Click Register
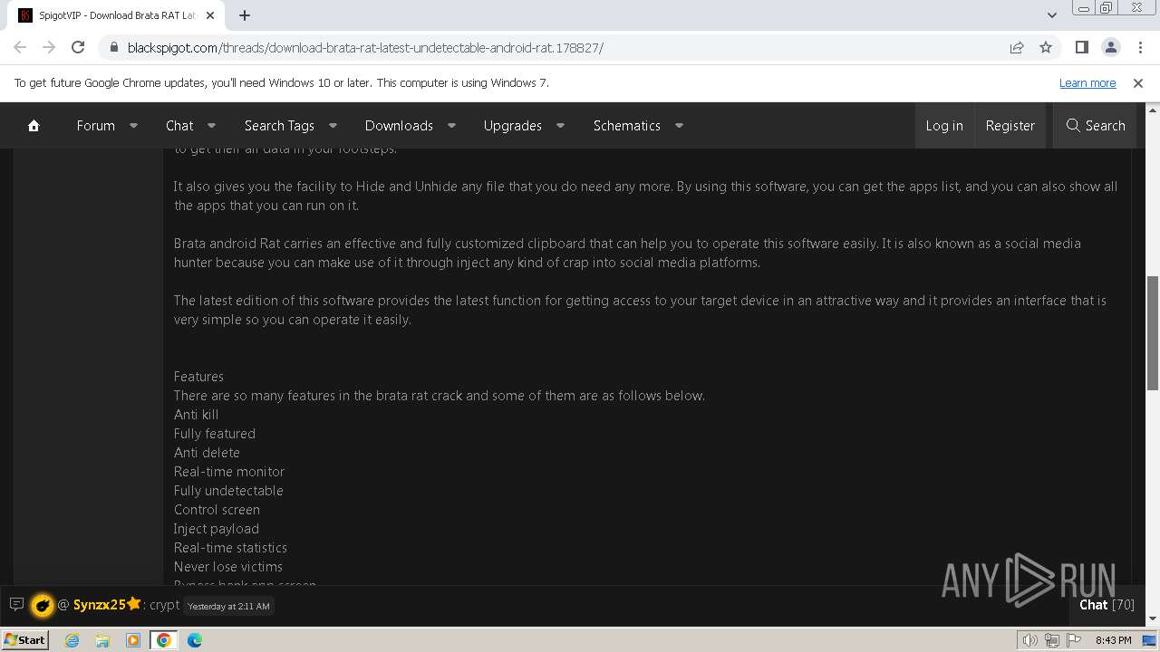Image resolution: width=1160 pixels, height=652 pixels. tap(1010, 126)
